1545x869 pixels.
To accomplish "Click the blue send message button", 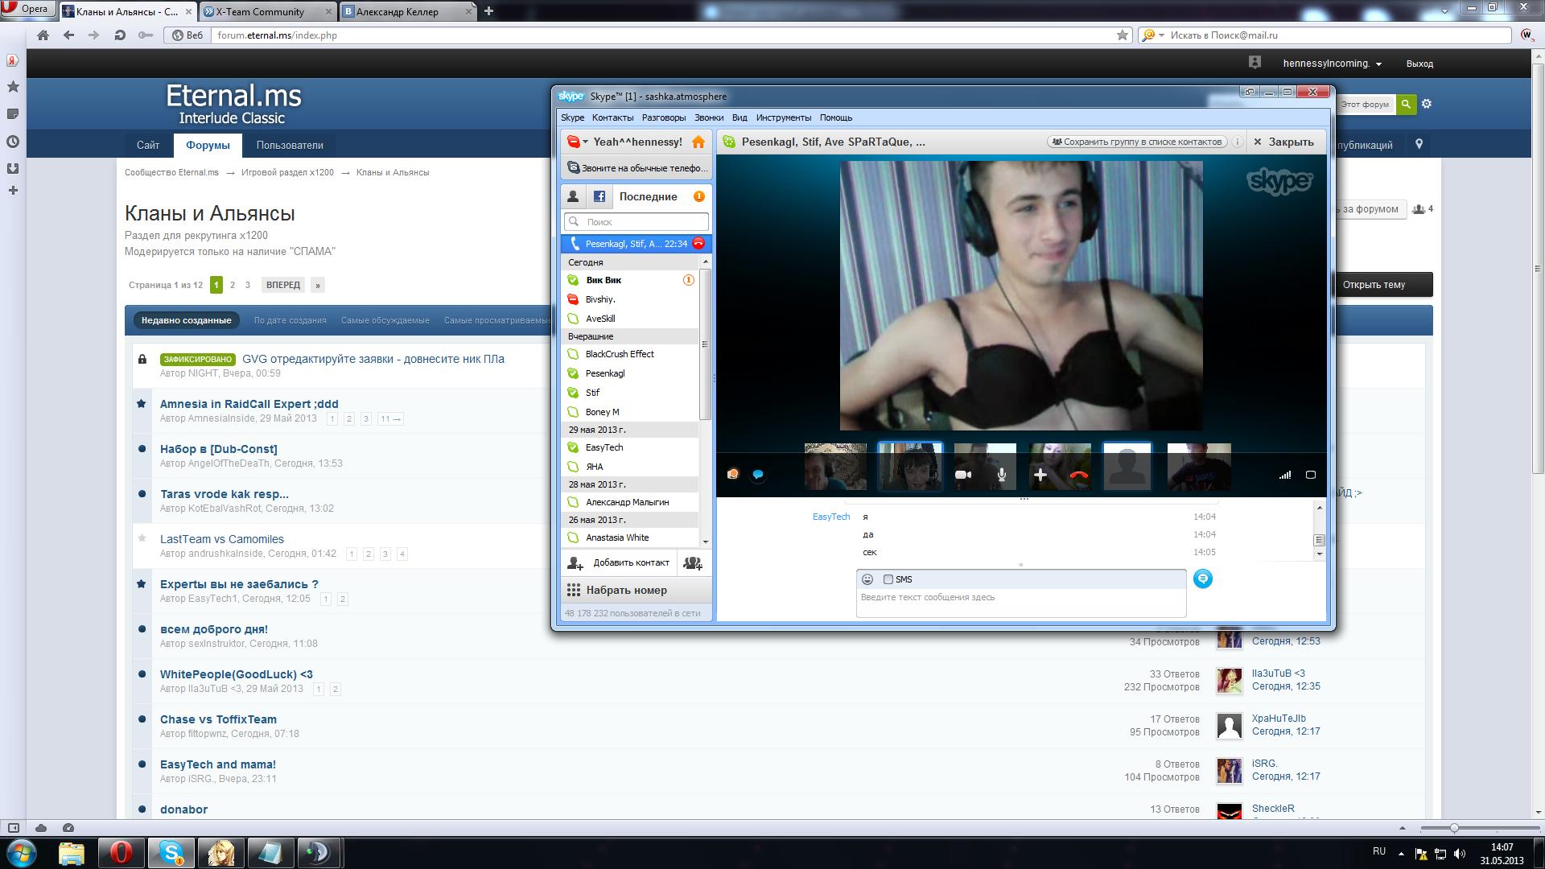I will click(1202, 579).
